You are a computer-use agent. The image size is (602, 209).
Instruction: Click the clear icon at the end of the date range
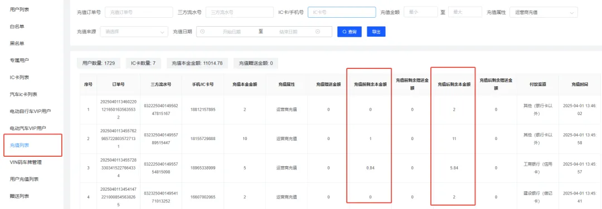(x=318, y=32)
